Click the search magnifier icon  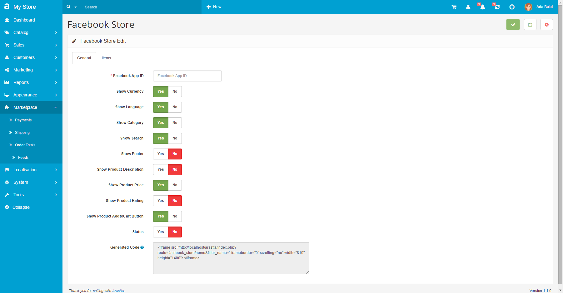[x=69, y=7]
